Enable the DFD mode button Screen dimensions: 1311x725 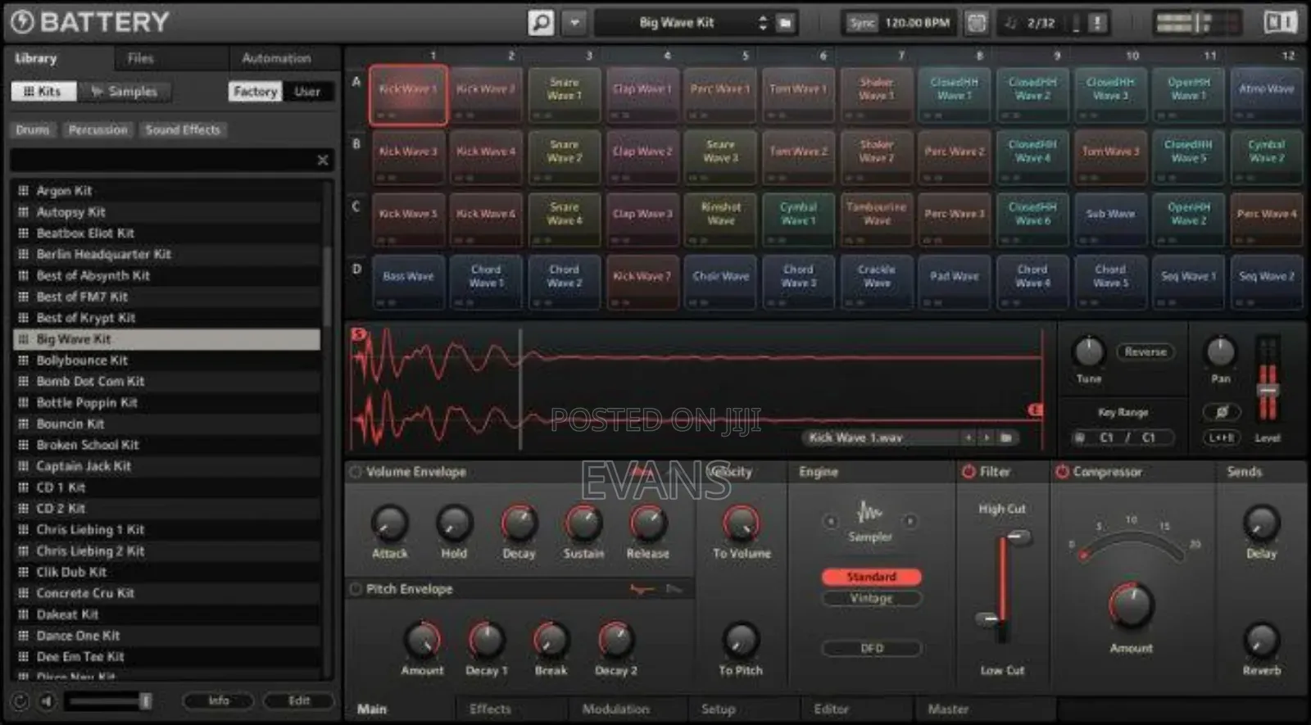coord(871,648)
